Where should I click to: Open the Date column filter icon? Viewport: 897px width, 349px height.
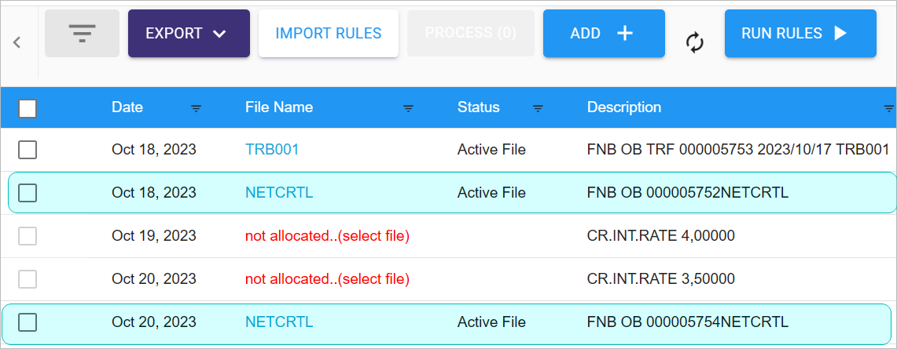(x=197, y=108)
